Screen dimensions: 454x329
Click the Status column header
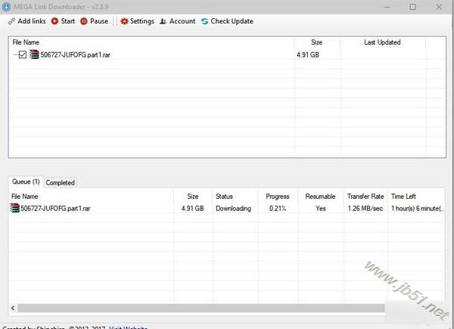tap(224, 197)
